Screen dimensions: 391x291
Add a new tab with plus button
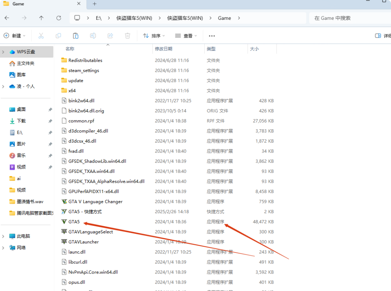[95, 4]
